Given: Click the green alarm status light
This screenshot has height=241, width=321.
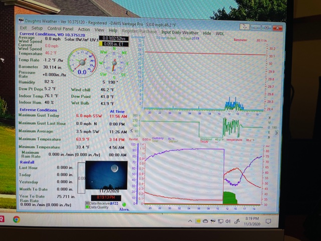Looking at the screenshot, I should [x=124, y=204].
